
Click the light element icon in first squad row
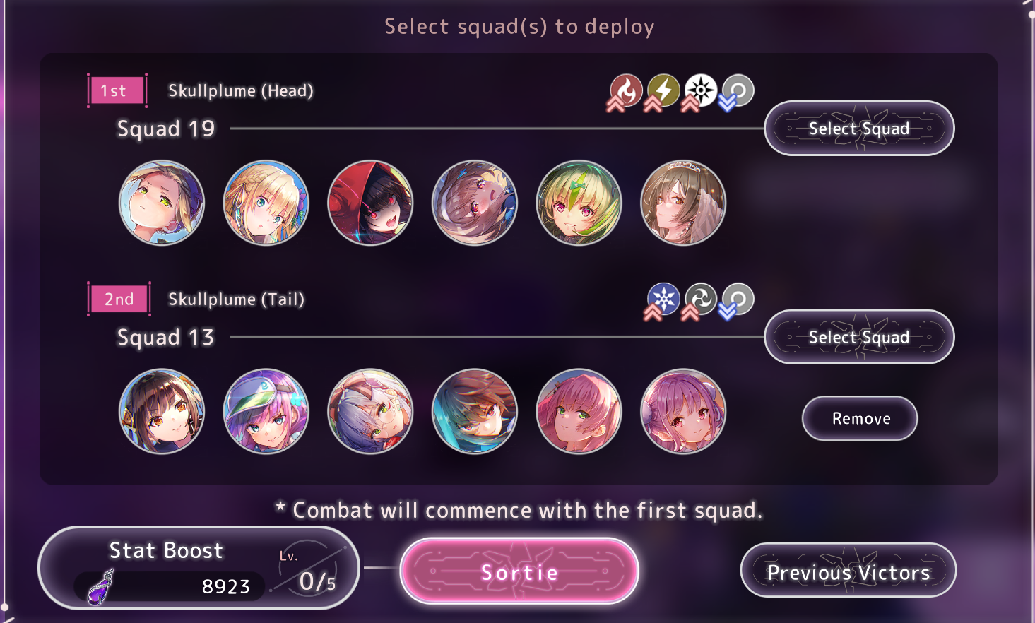[x=701, y=91]
